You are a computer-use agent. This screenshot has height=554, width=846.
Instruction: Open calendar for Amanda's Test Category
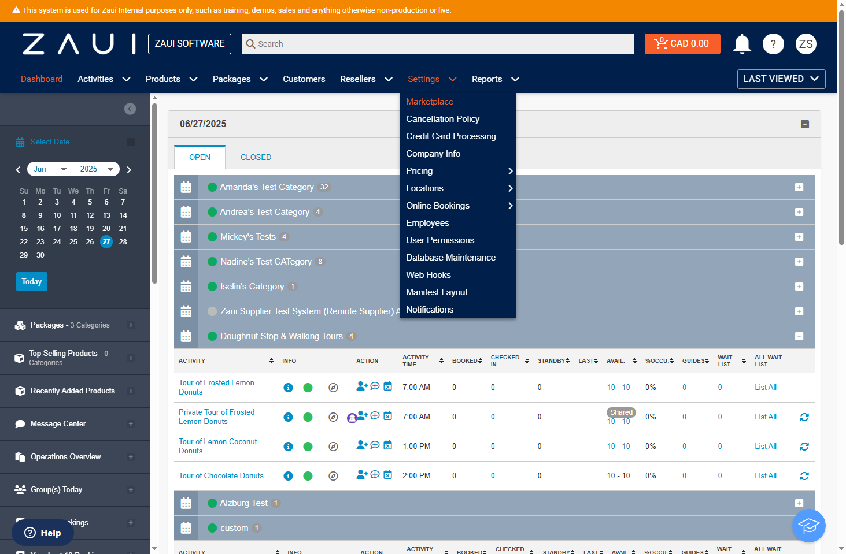pos(186,187)
